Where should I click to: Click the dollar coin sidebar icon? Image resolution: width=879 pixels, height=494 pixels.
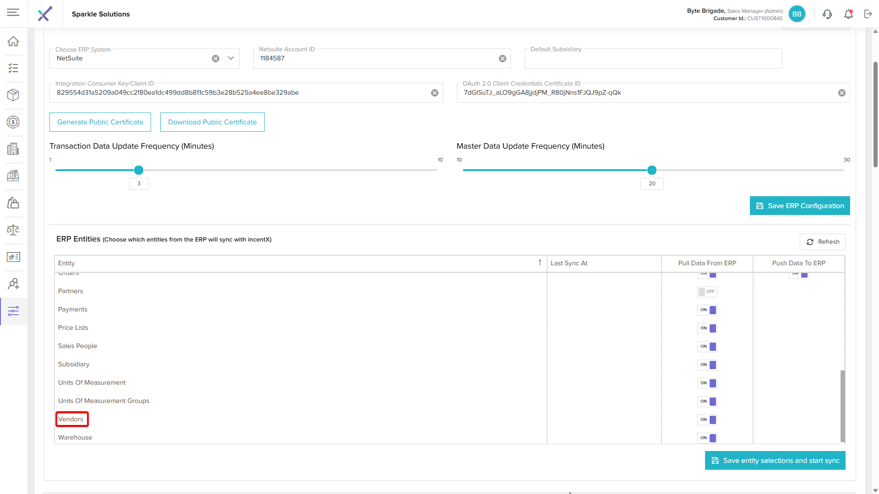13,122
